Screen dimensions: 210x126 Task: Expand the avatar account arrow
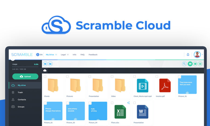[202, 54]
